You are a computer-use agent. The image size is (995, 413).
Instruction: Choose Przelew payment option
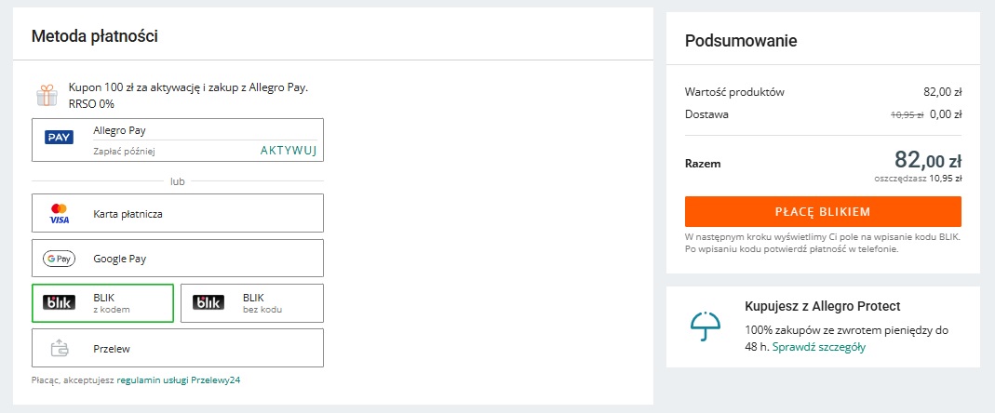177,348
